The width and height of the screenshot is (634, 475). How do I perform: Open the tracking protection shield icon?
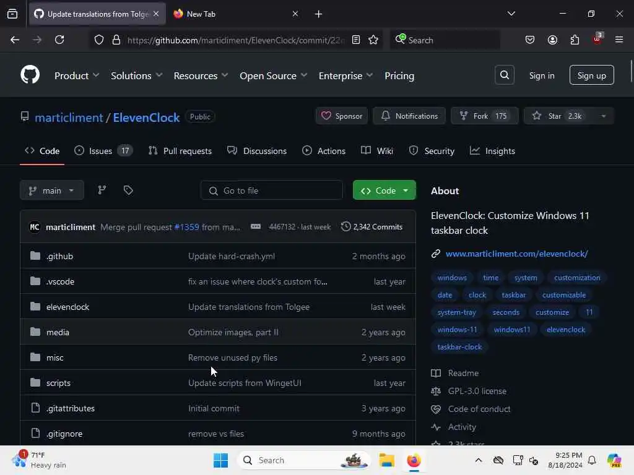tap(99, 40)
